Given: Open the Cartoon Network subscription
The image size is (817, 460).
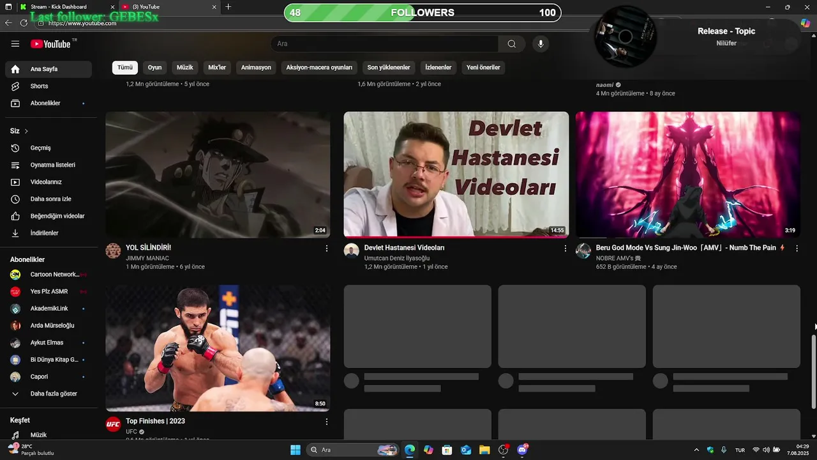Looking at the screenshot, I should (x=49, y=275).
